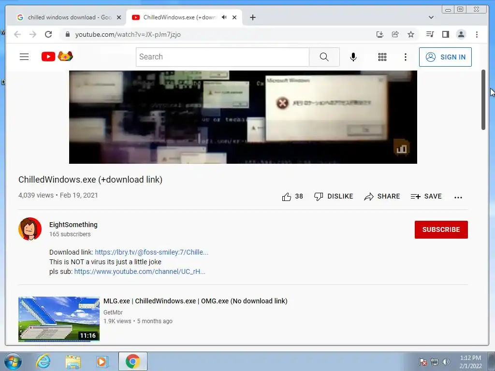Open EightSomething channel name

[x=73, y=225]
